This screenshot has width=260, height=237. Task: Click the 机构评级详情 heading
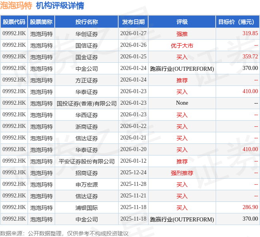coord(60,6)
